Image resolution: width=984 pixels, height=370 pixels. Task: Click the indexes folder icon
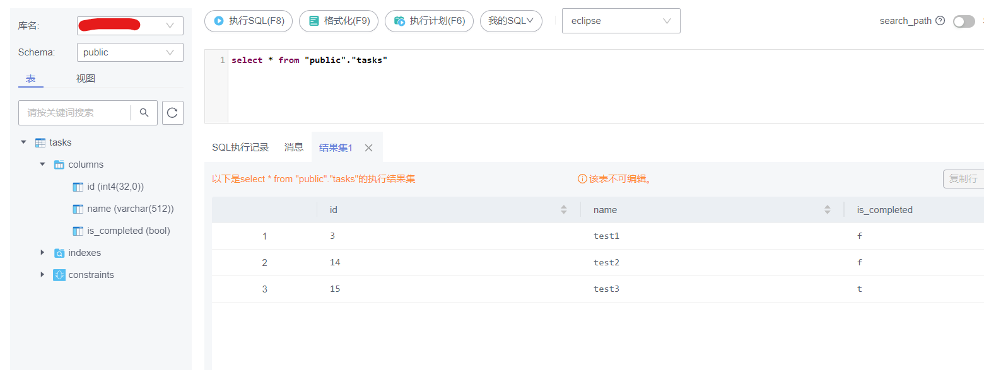tap(59, 253)
